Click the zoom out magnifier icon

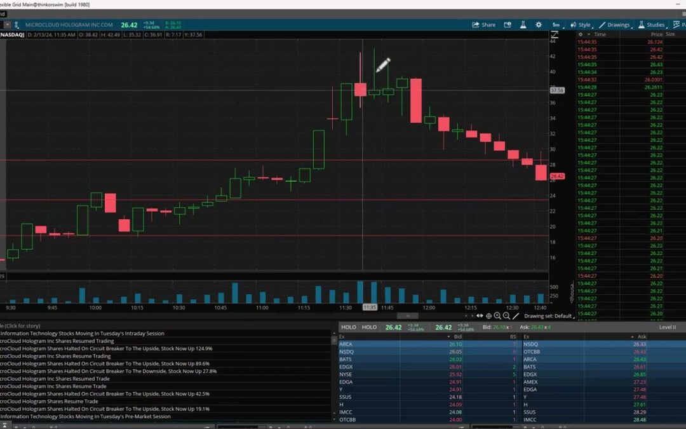click(506, 316)
